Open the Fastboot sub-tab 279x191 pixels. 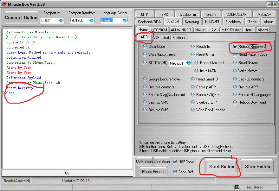[x=179, y=37]
